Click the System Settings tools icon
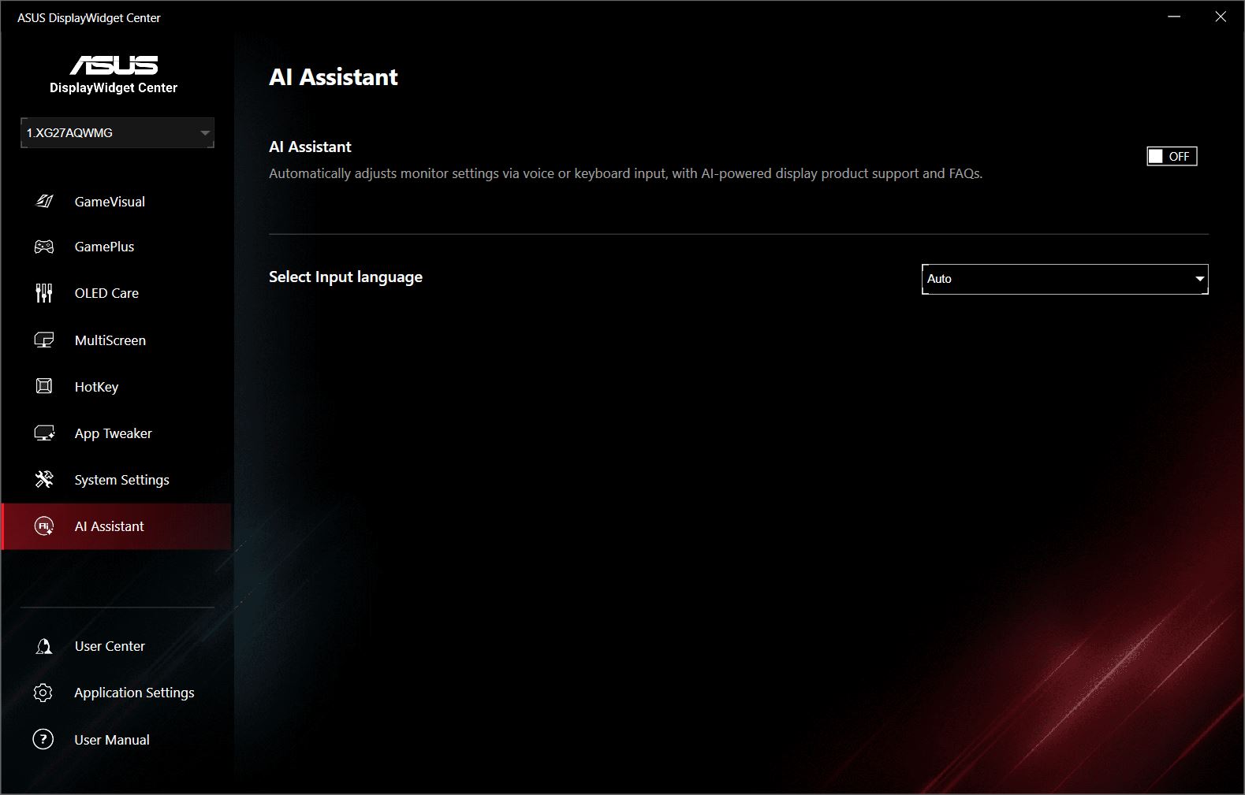This screenshot has width=1245, height=795. pos(44,479)
